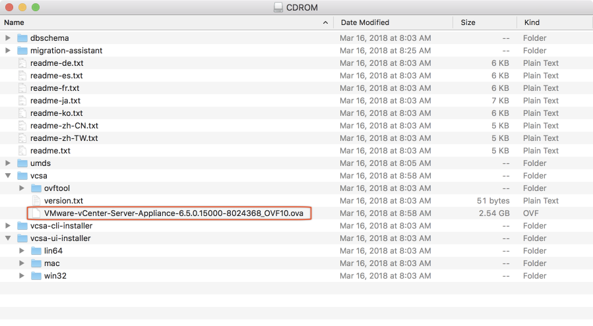Select the readme-zh-CN.txt file

pyautogui.click(x=64, y=126)
